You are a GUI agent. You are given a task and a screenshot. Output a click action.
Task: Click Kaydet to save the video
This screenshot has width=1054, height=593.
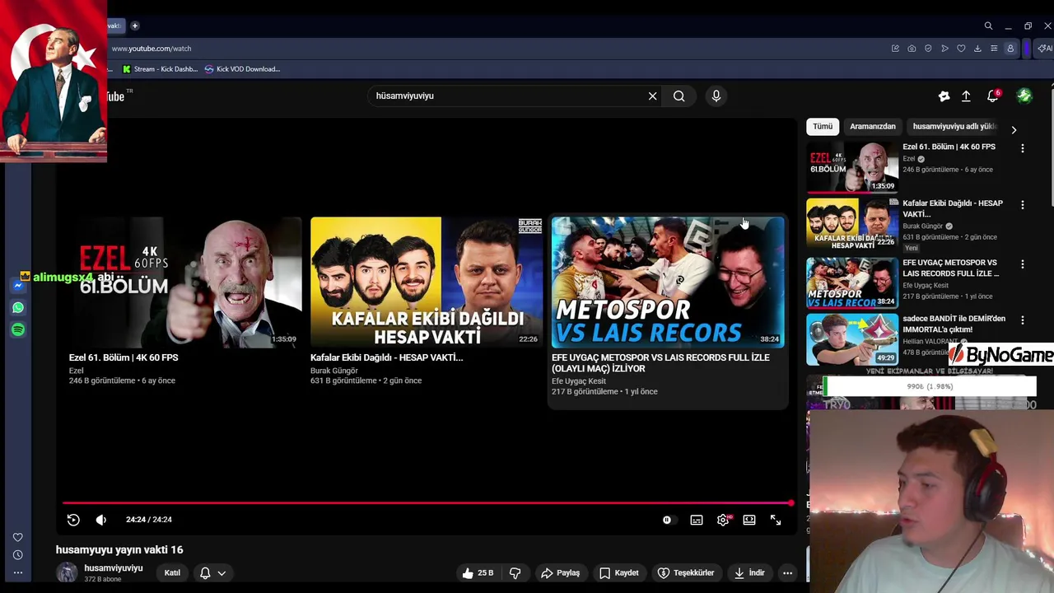click(x=618, y=572)
